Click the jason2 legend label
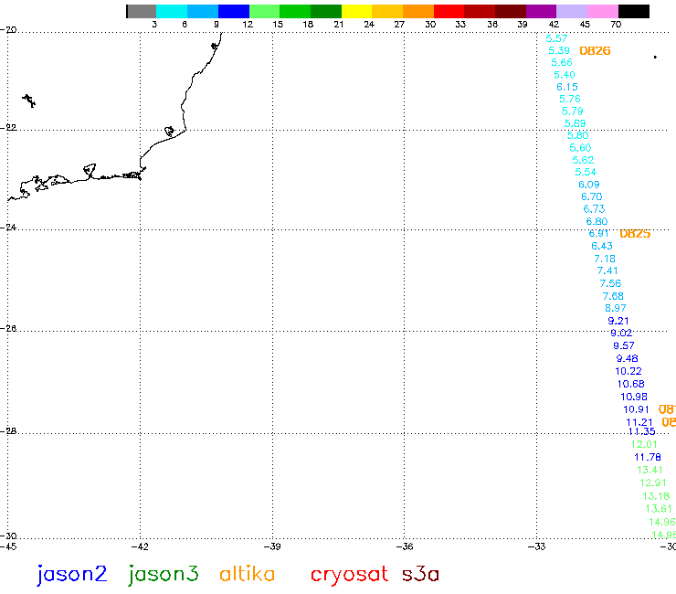Image resolution: width=676 pixels, height=594 pixels. (x=72, y=575)
